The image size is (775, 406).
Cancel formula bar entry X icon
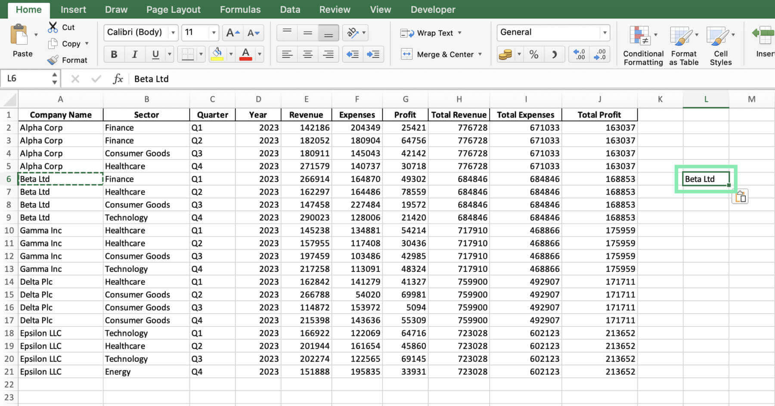75,79
